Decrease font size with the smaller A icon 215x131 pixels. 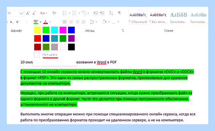34,13
